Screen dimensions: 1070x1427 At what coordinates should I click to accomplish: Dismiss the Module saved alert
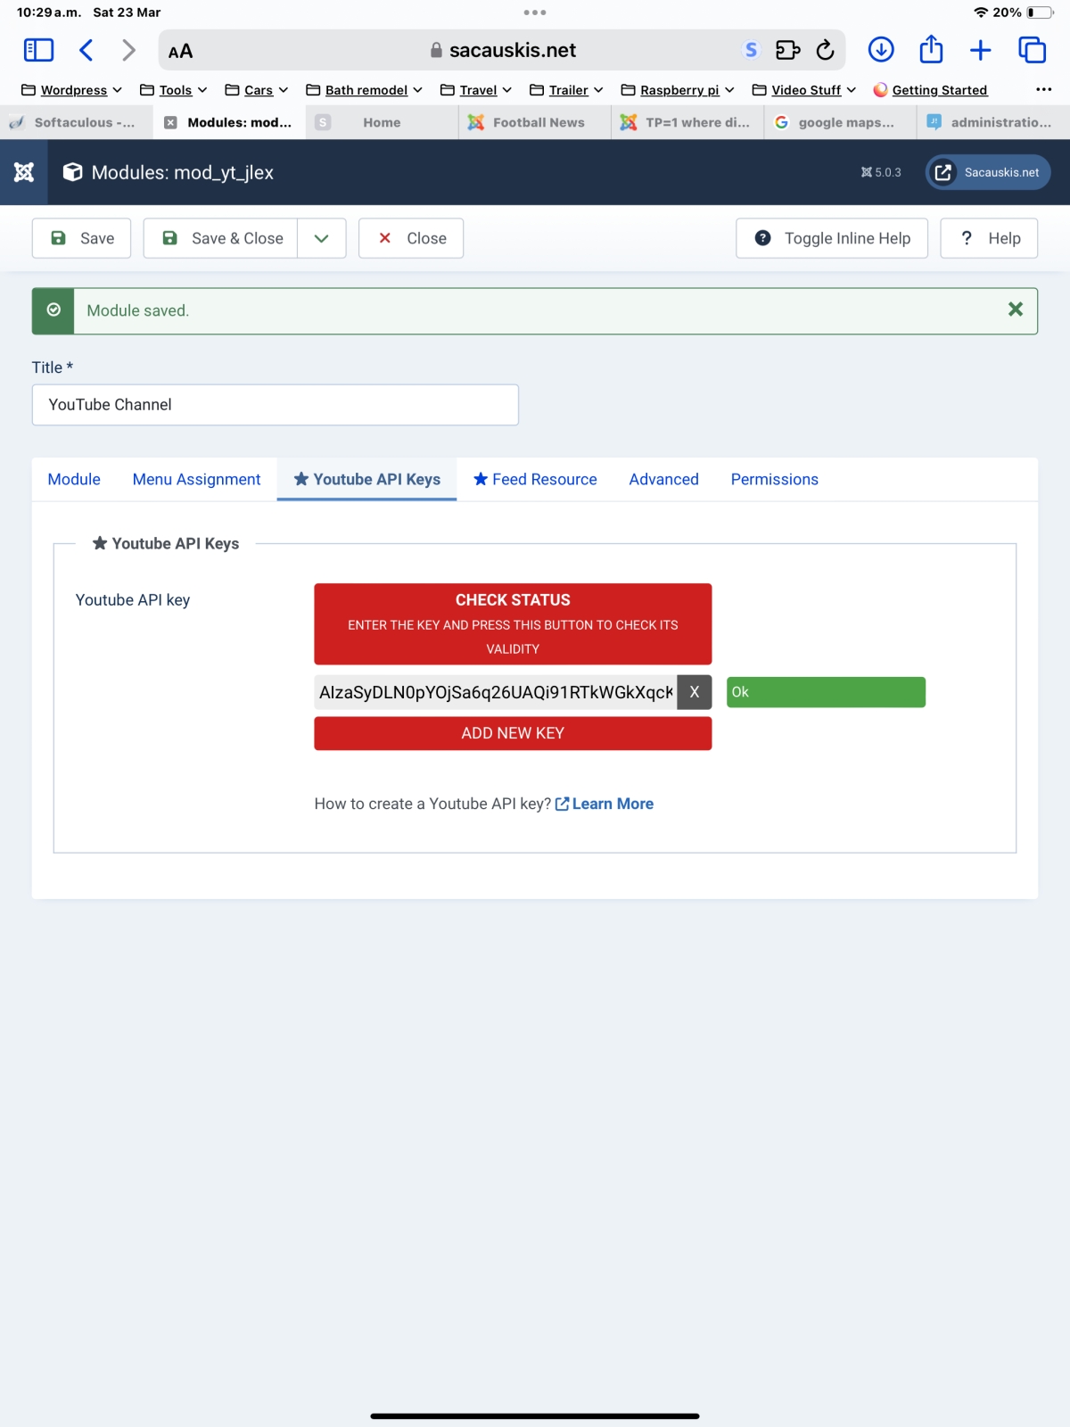point(1015,309)
